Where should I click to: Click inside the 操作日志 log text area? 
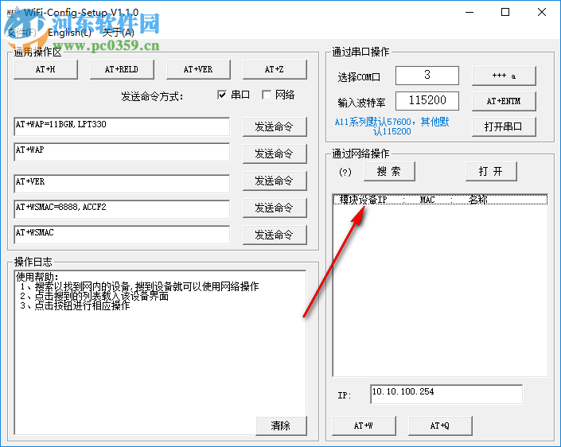click(160, 352)
